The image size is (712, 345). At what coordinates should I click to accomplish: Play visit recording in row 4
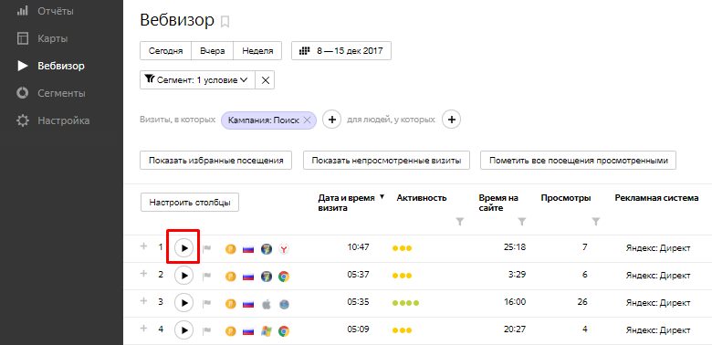click(x=183, y=330)
